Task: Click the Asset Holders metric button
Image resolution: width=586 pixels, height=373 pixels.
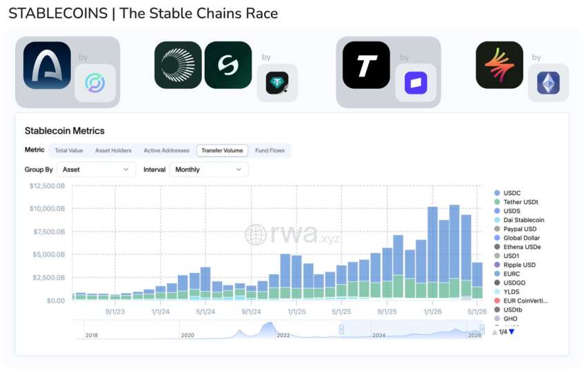Action: click(113, 150)
